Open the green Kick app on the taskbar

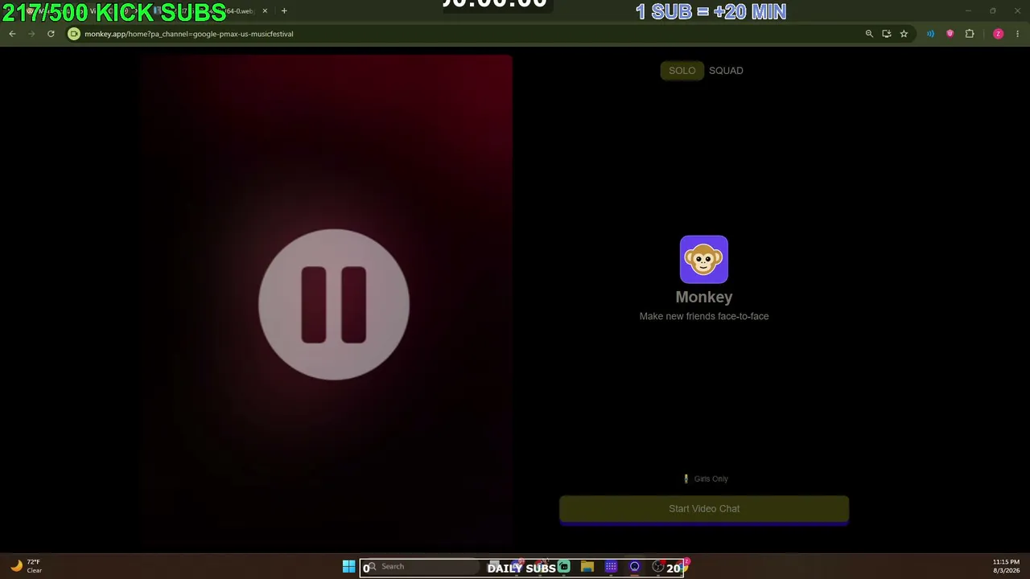[x=564, y=567]
